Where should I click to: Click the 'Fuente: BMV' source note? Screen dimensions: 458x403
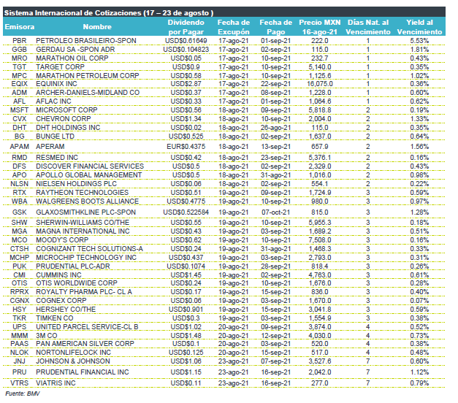[x=23, y=394]
